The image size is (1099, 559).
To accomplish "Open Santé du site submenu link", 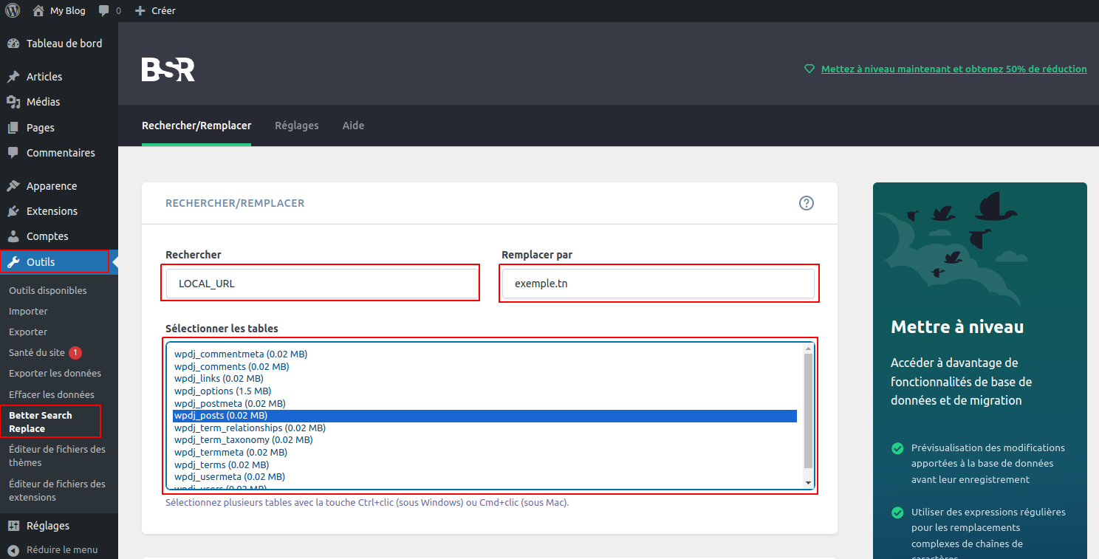I will pos(37,353).
